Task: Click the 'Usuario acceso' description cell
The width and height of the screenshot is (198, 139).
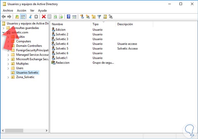Action: (x=127, y=44)
